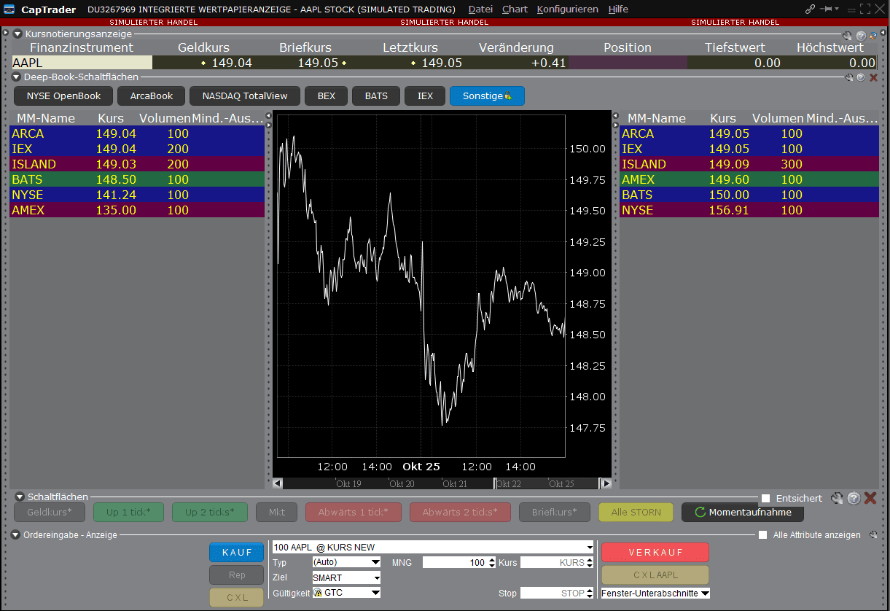Open configure wrench in Kursnotierungsanzeige panel
The width and height of the screenshot is (890, 611).
[x=847, y=35]
